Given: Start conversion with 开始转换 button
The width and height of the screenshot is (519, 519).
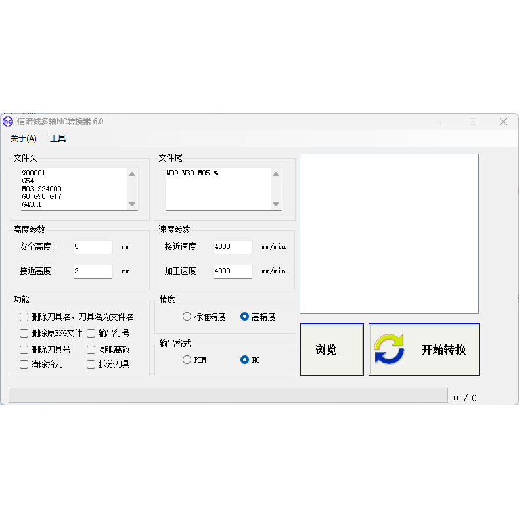Looking at the screenshot, I should coord(424,350).
